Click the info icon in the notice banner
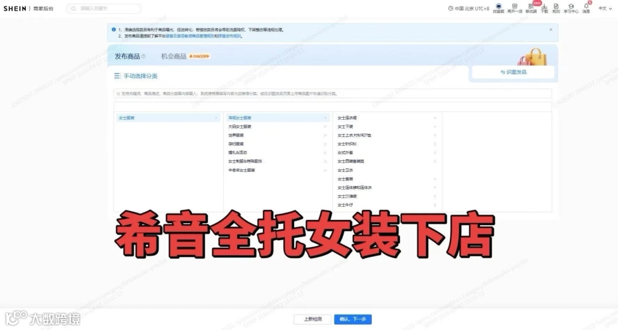The image size is (618, 330). click(113, 30)
